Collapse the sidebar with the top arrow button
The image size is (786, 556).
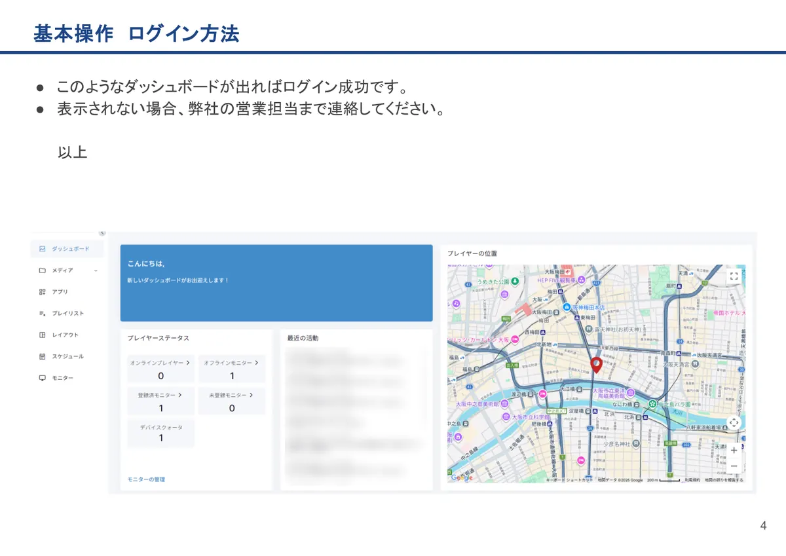[x=102, y=232]
